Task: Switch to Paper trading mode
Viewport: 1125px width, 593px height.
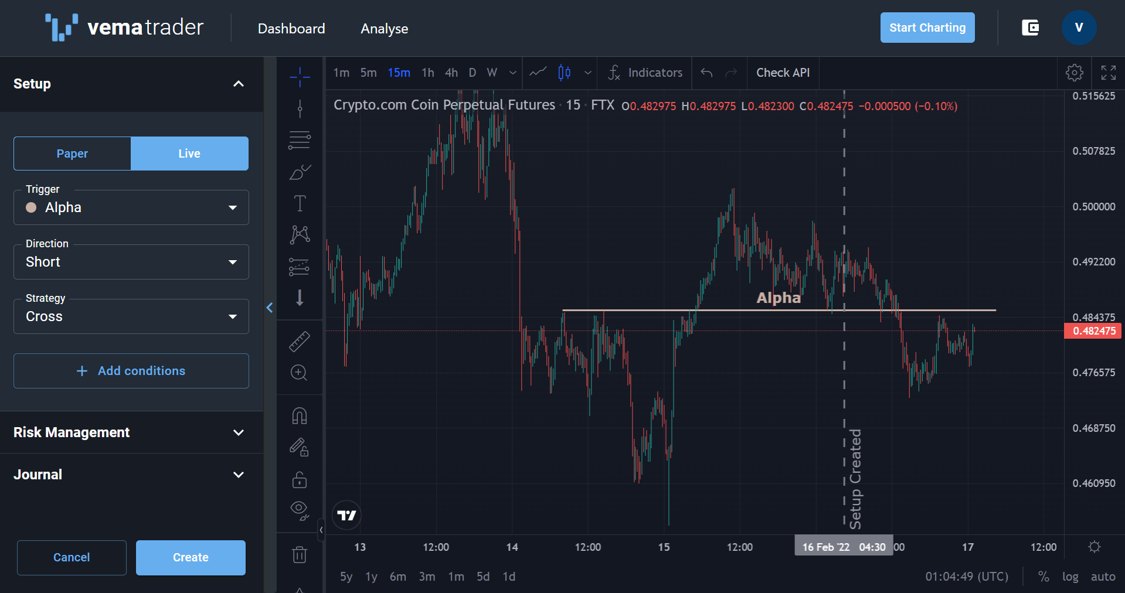Action: click(x=72, y=154)
